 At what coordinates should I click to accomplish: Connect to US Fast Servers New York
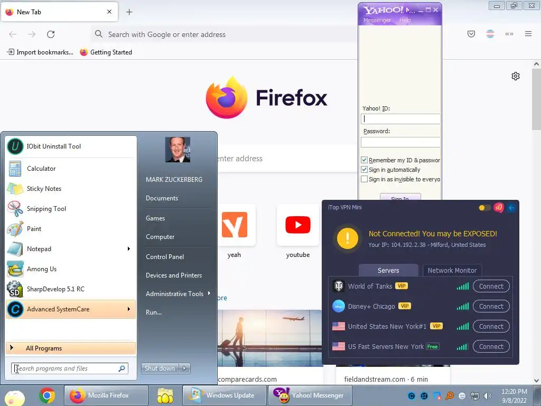click(491, 346)
